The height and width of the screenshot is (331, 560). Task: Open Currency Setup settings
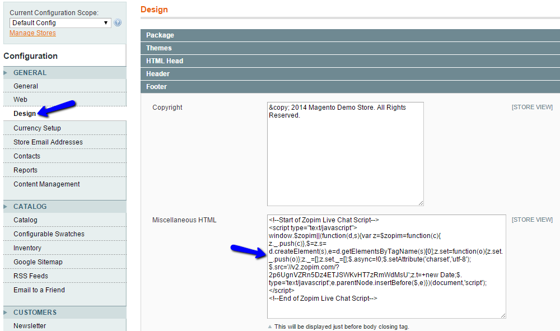(x=36, y=128)
